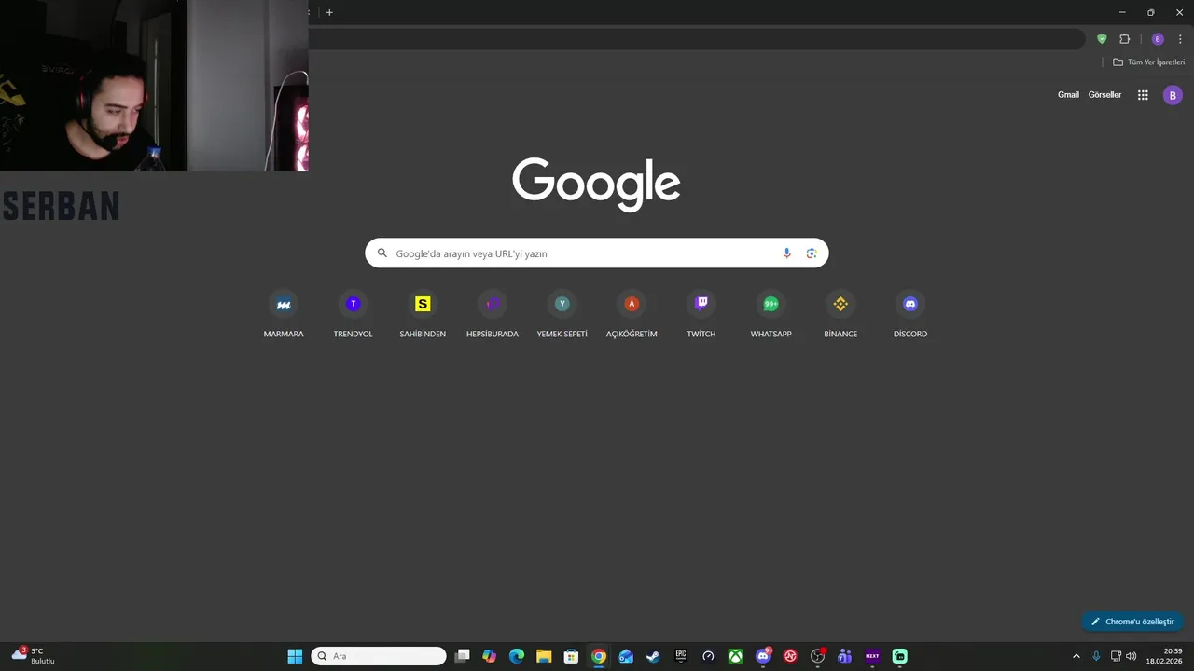Open Microsoft Store from the taskbar
Image resolution: width=1194 pixels, height=671 pixels.
(571, 656)
